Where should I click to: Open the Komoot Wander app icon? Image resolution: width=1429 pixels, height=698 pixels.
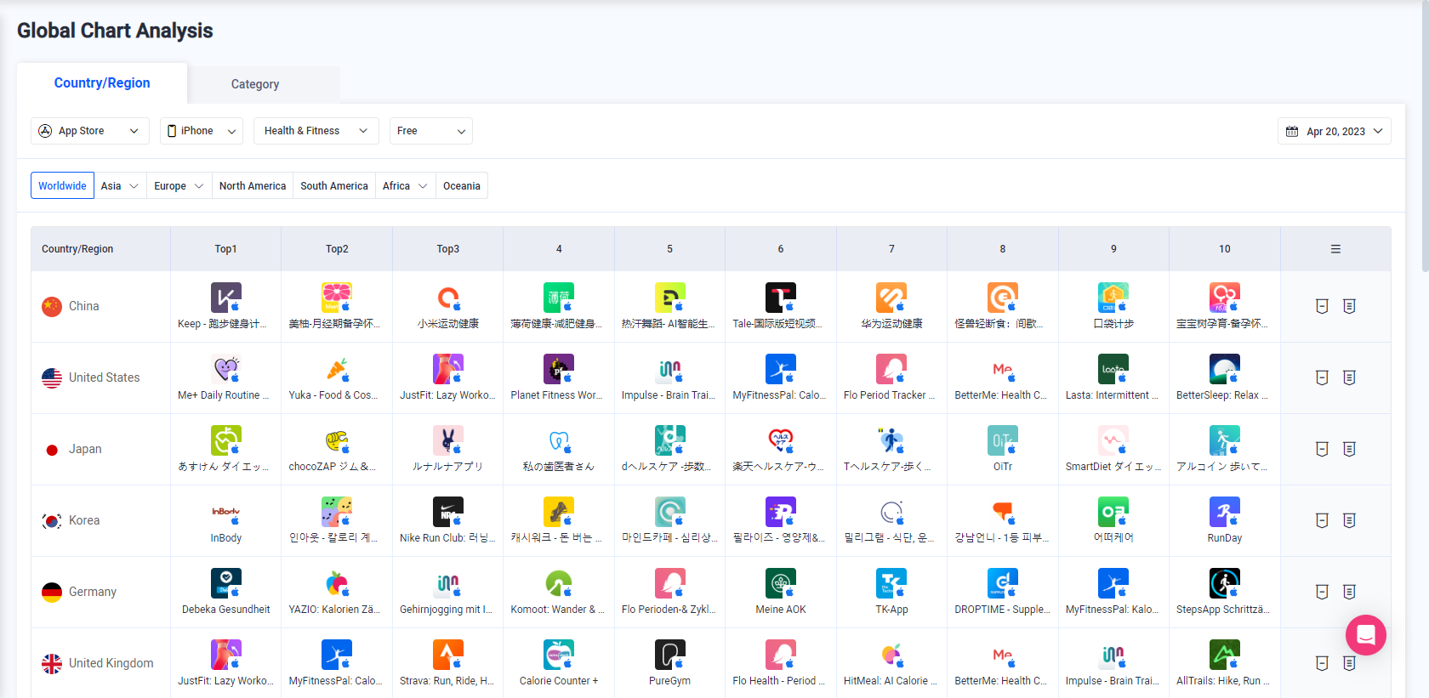(x=559, y=583)
